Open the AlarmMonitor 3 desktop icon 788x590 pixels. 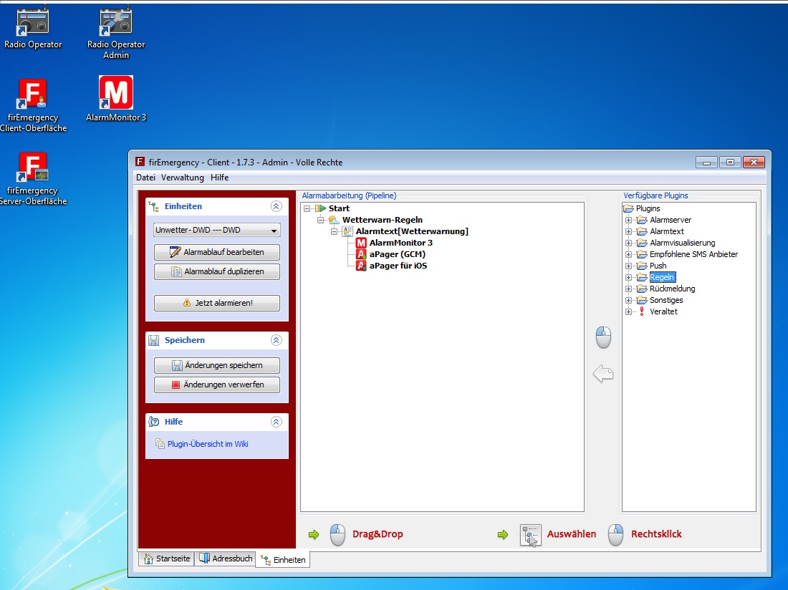[x=116, y=93]
